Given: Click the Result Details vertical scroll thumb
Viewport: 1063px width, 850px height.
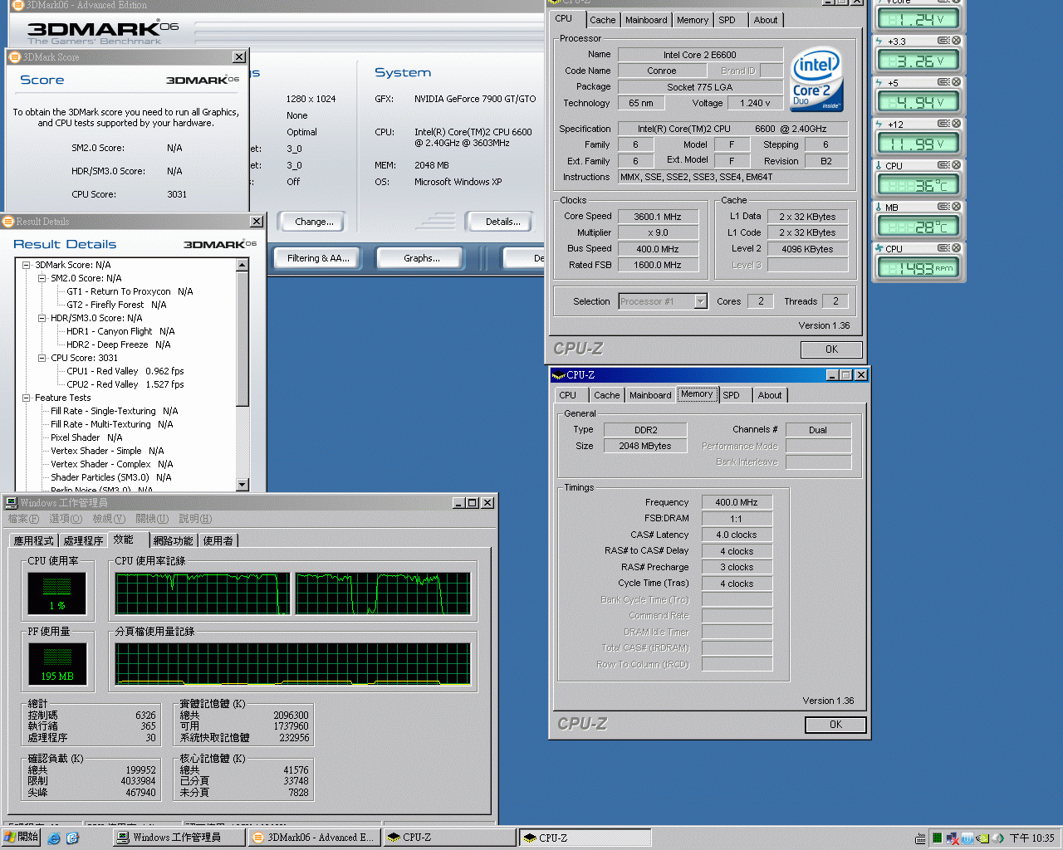Looking at the screenshot, I should tap(242, 339).
